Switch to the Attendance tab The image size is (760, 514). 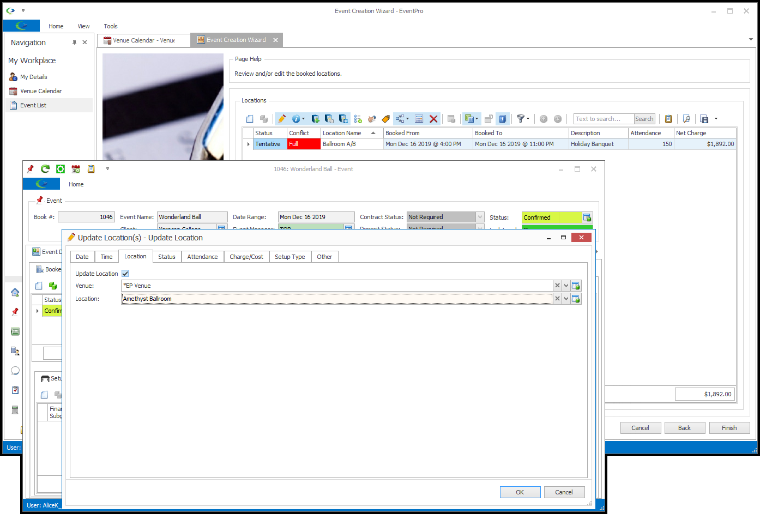(202, 257)
